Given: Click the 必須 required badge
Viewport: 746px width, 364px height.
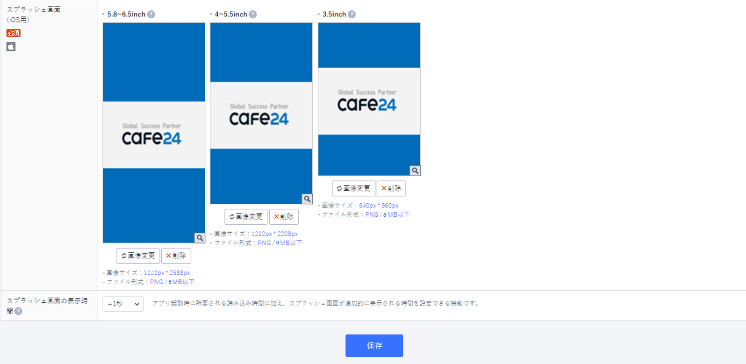Looking at the screenshot, I should pos(14,33).
